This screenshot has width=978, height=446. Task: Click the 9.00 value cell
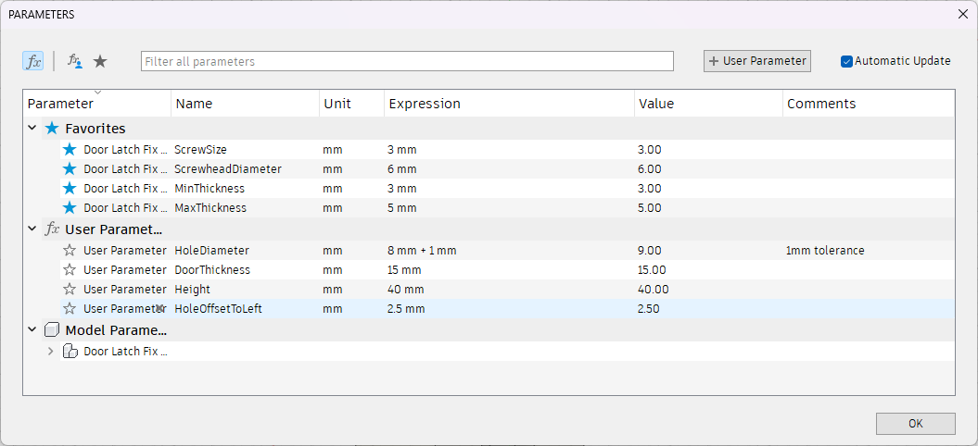coord(708,251)
